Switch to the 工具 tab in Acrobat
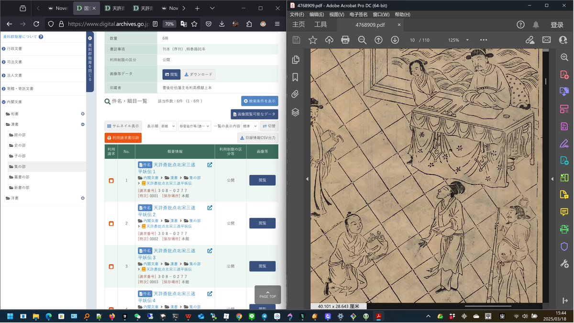574x323 pixels. [320, 25]
